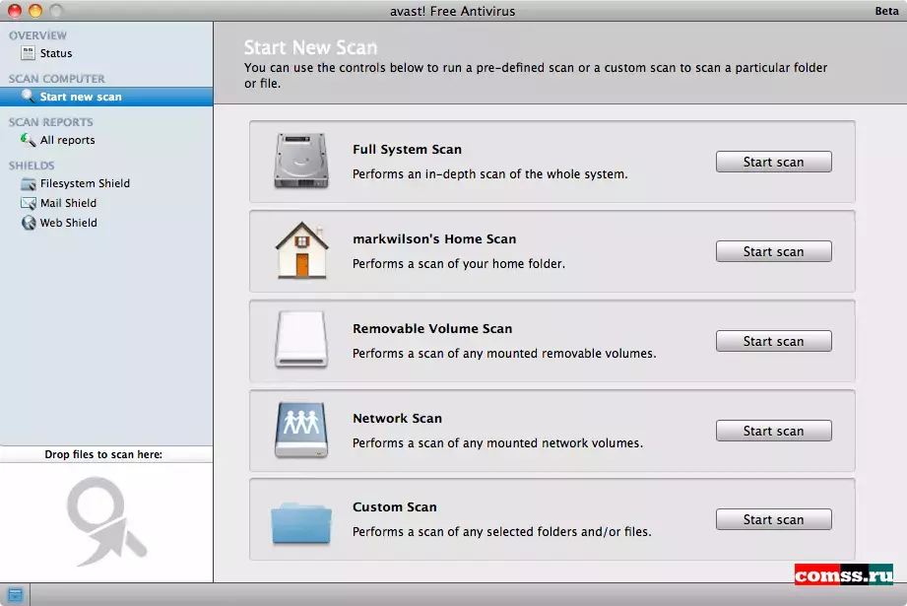907x606 pixels.
Task: Click the markwilson's Home Scan title
Action: coord(434,239)
